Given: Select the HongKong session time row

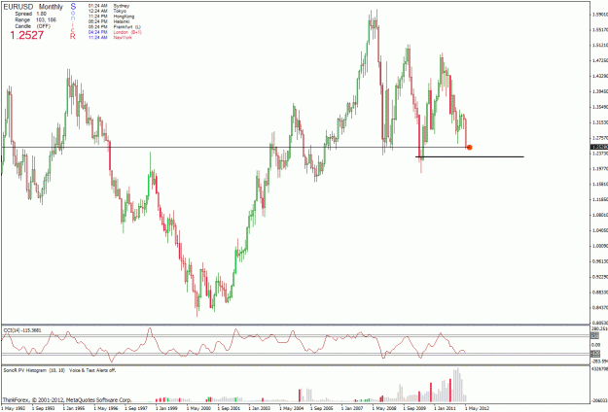Looking at the screenshot, I should tap(111, 17).
